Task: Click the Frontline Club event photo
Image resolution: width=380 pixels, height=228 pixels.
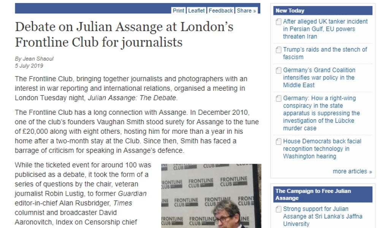Action: (x=211, y=196)
